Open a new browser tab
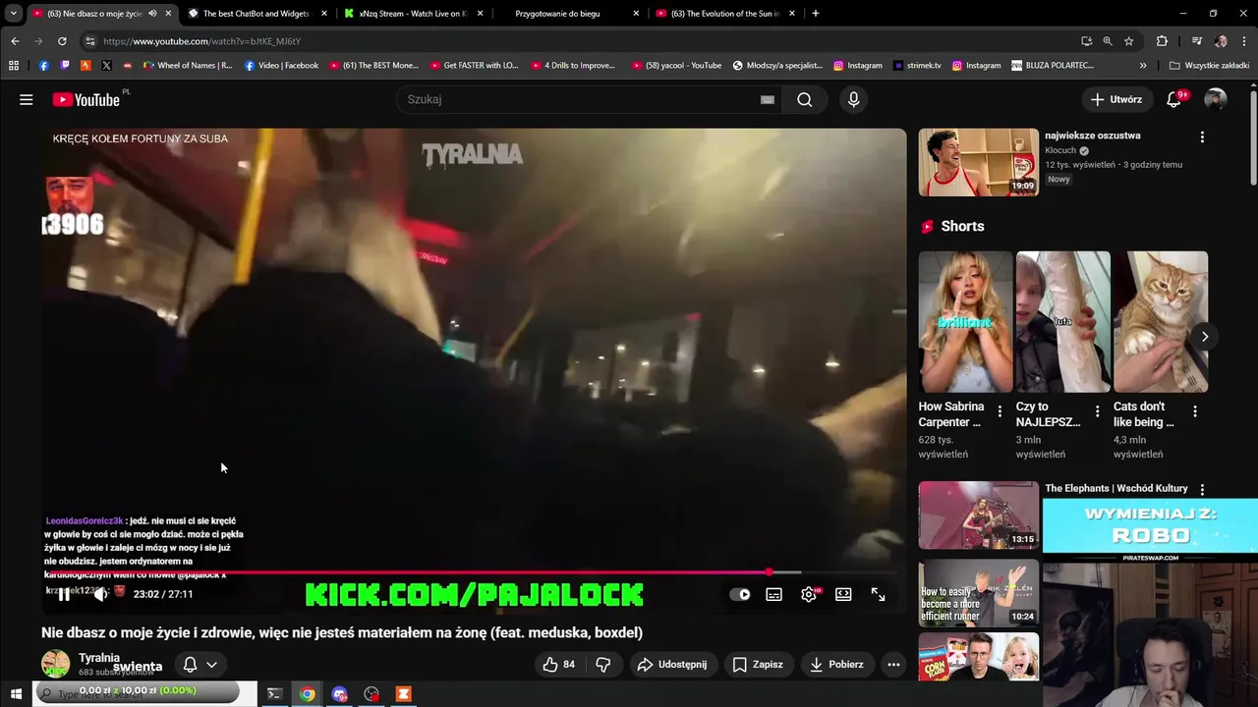1258x707 pixels. [816, 14]
